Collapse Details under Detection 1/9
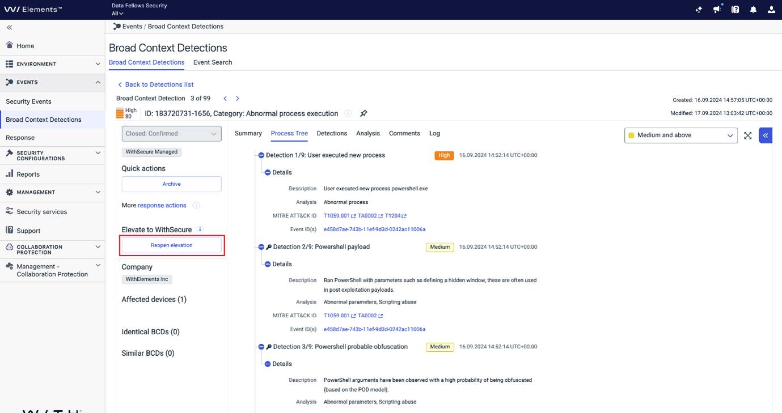782x413 pixels. click(x=268, y=172)
